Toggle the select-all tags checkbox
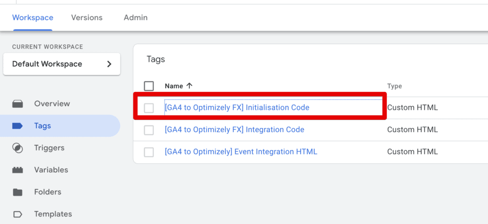Screen dimensions: 488x224 [149, 86]
